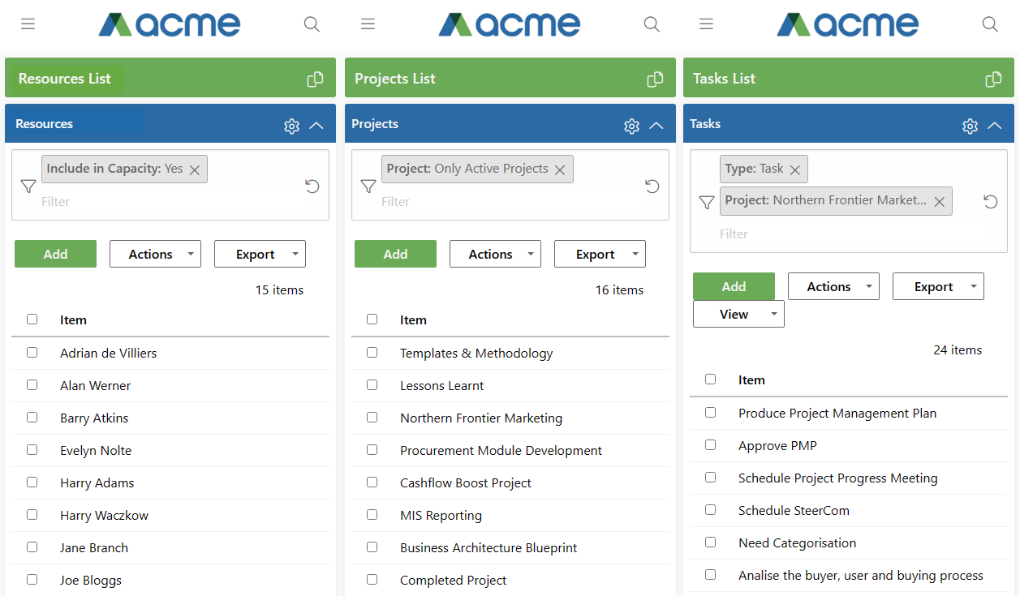
Task: Remove Include in Capacity: Yes filter
Action: 195,169
